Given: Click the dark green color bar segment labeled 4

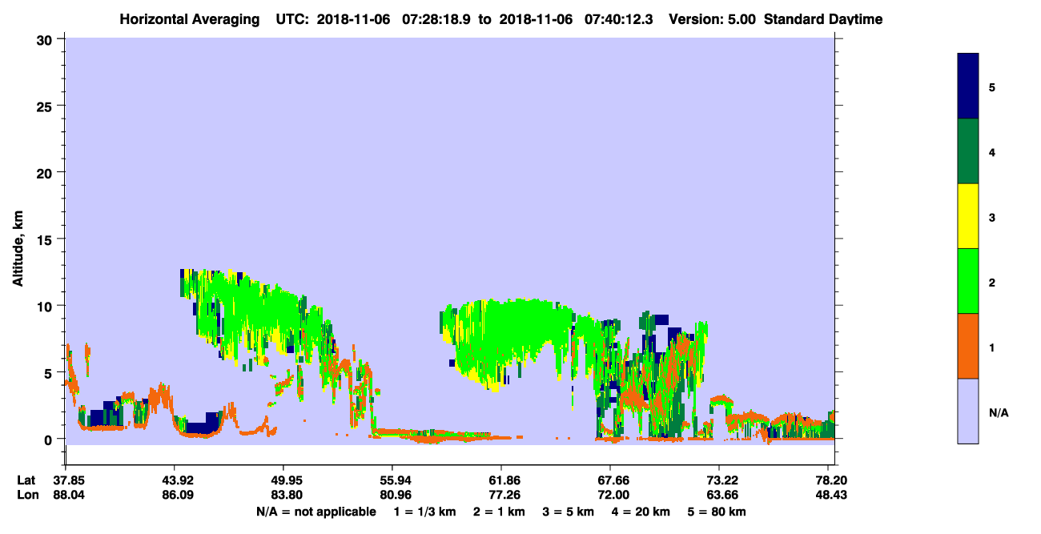Looking at the screenshot, I should click(x=968, y=151).
